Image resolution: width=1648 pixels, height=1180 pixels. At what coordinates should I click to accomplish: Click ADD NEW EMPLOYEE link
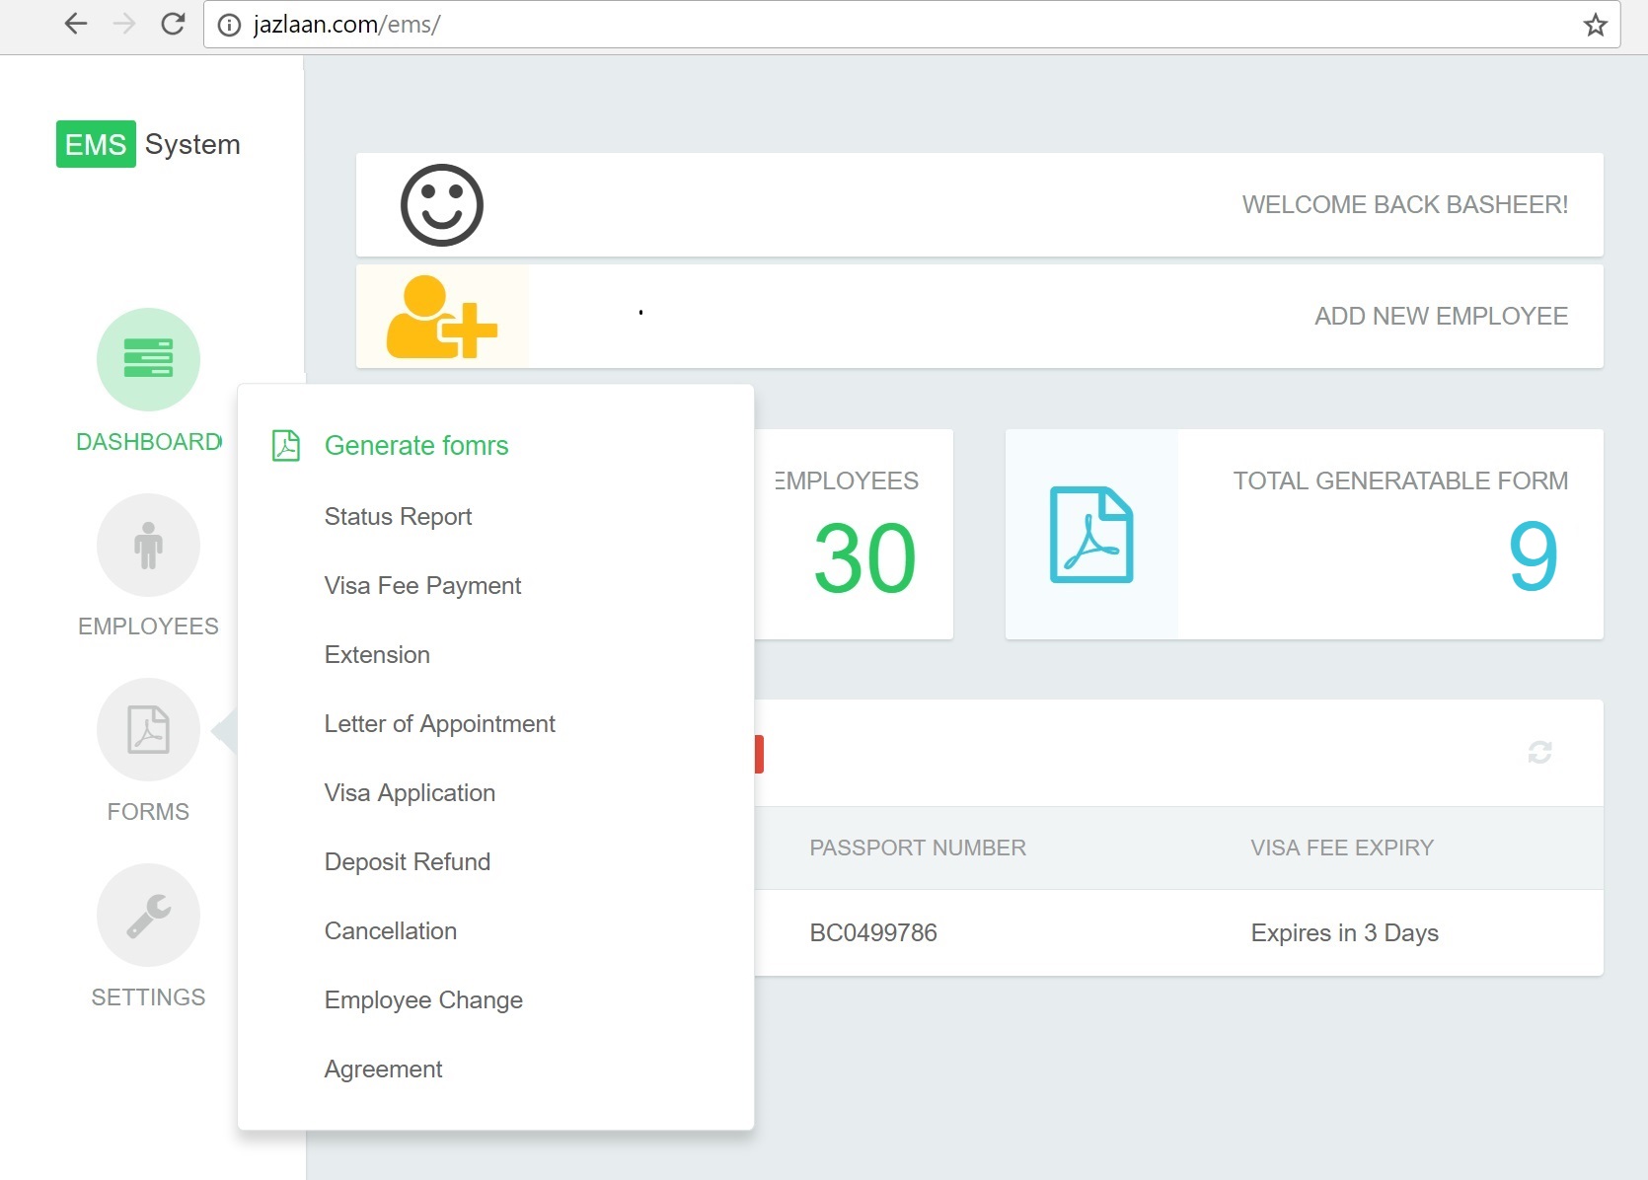pyautogui.click(x=1440, y=317)
